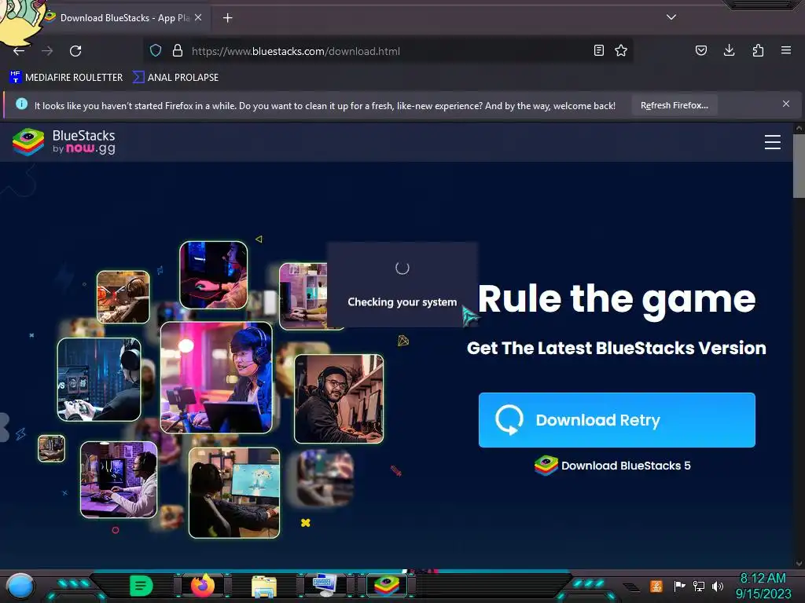Click the BlueStacks icon on taskbar

point(387,586)
